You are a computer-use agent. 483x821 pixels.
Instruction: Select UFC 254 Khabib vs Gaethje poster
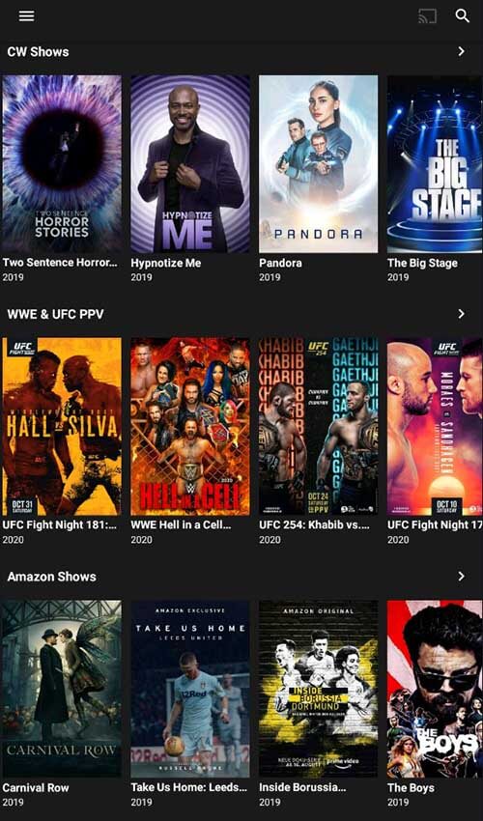click(319, 426)
